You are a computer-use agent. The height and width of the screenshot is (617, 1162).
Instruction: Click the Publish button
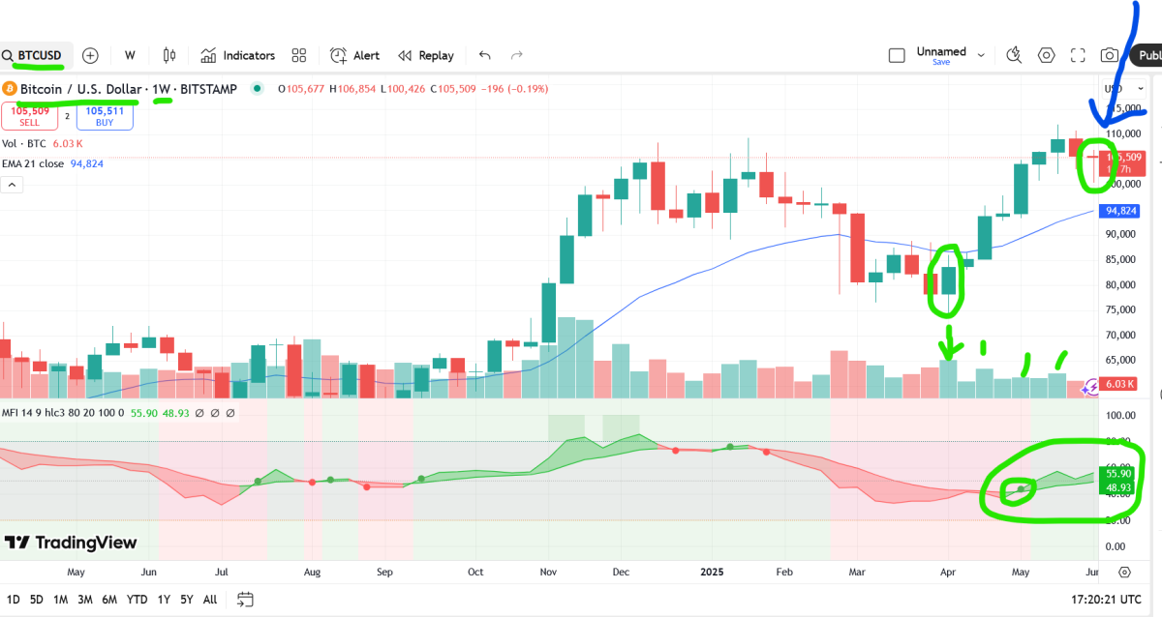pyautogui.click(x=1146, y=55)
